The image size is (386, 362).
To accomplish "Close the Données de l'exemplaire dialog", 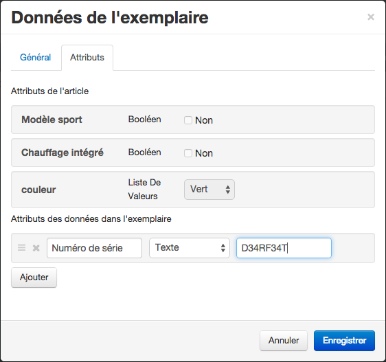I will point(371,17).
